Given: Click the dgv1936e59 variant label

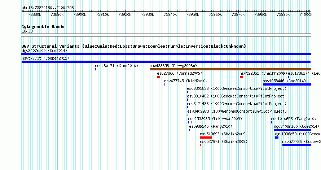Looking at the screenshot, I should [298, 134].
